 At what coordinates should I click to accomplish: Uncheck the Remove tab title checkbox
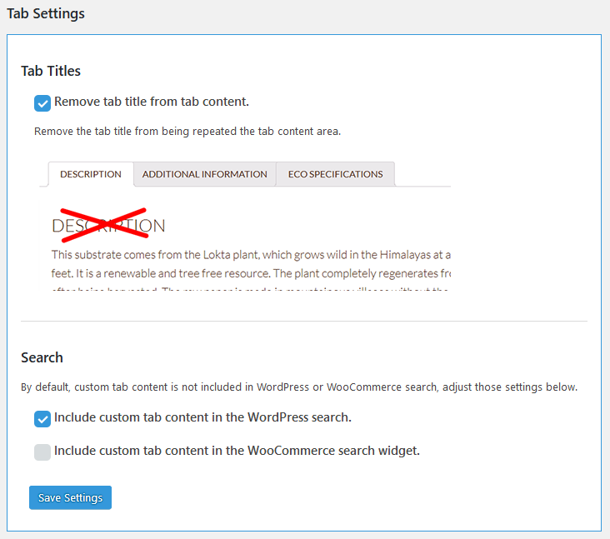(x=42, y=103)
